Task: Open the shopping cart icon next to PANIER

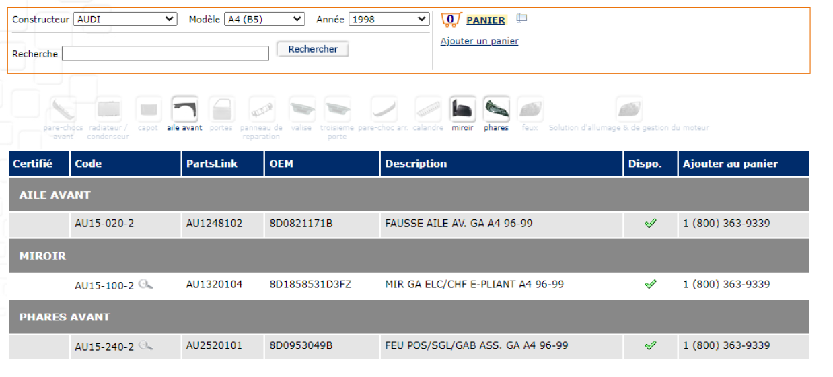Action: tap(451, 20)
